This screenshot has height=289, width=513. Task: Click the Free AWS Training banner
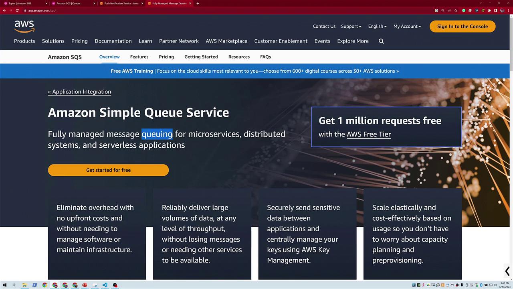click(x=255, y=71)
